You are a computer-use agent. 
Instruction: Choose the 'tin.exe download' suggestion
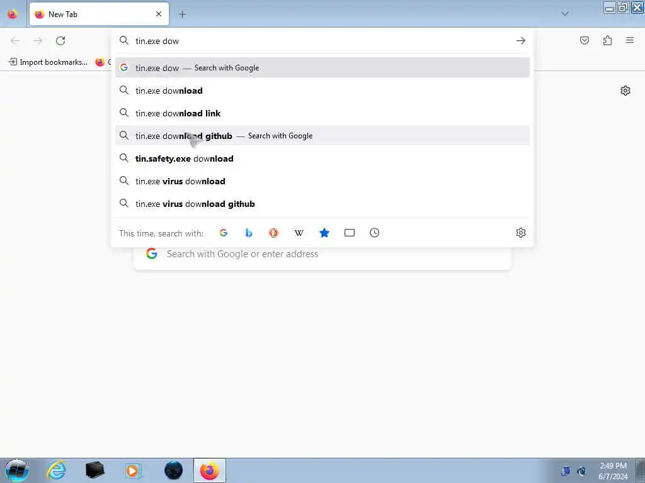[x=322, y=91]
